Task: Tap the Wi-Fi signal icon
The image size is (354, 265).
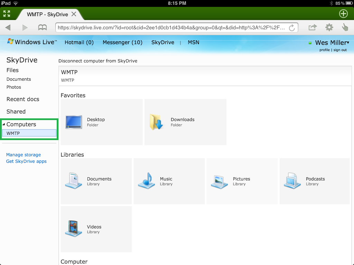Action: [x=15, y=3]
